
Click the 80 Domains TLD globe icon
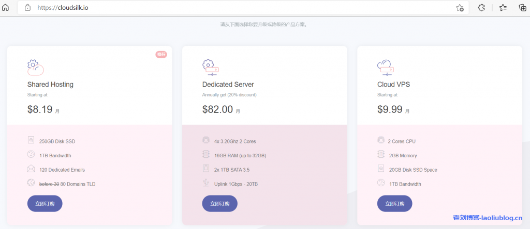(31, 183)
